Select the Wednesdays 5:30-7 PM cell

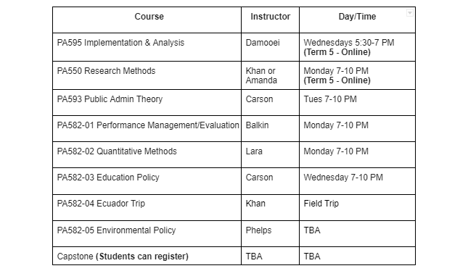357,47
